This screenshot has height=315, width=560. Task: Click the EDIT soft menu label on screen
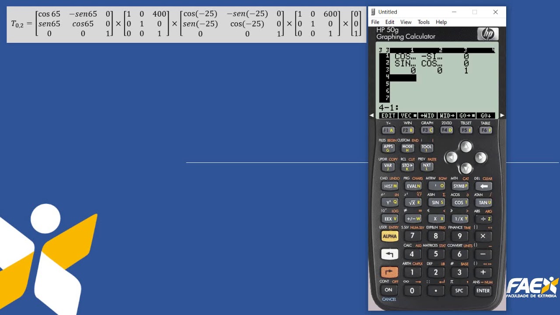coord(388,115)
